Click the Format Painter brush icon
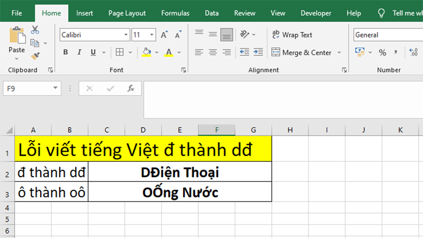This screenshot has height=238, width=423. point(35,55)
